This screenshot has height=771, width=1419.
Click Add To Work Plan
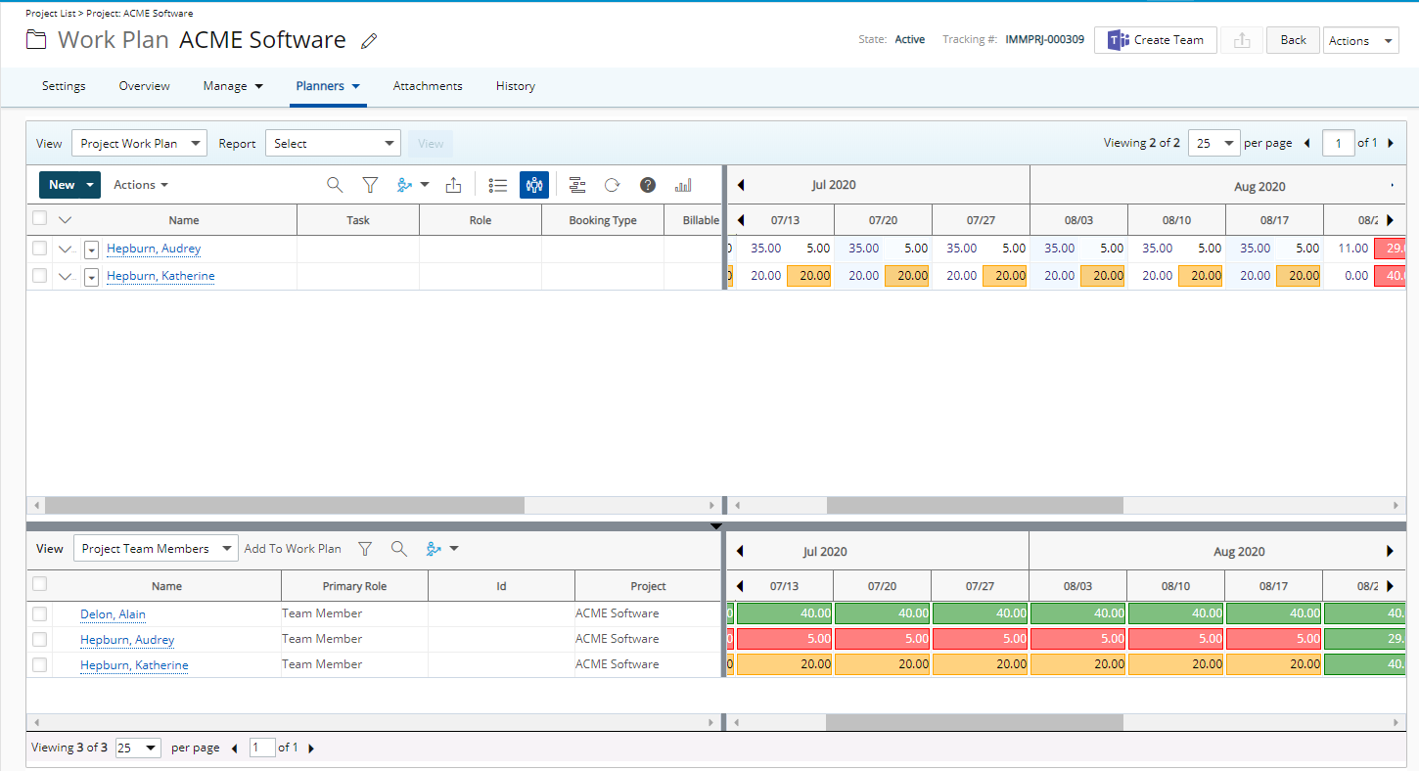click(293, 549)
